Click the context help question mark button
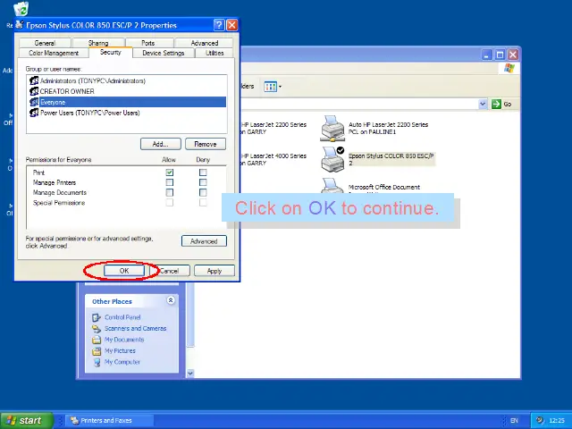The width and height of the screenshot is (572, 429). click(219, 25)
